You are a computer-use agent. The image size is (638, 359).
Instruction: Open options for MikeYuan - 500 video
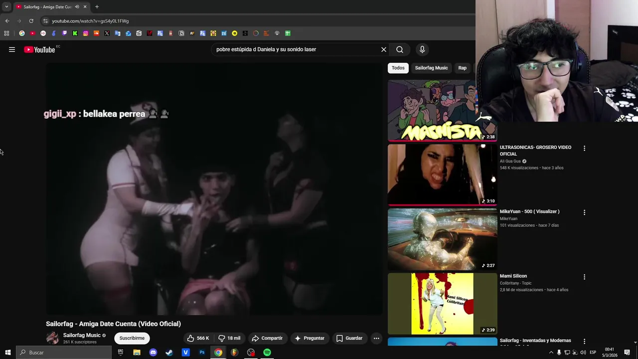point(584,212)
